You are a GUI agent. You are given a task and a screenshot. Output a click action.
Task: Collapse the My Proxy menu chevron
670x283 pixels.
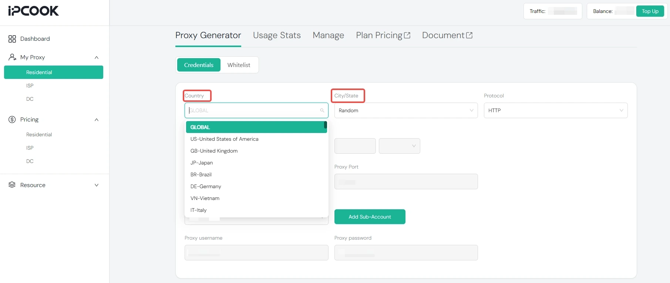[x=97, y=57]
